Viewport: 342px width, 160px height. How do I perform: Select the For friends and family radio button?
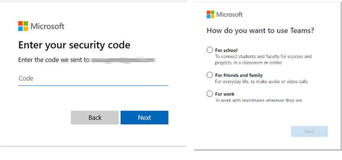pyautogui.click(x=209, y=75)
